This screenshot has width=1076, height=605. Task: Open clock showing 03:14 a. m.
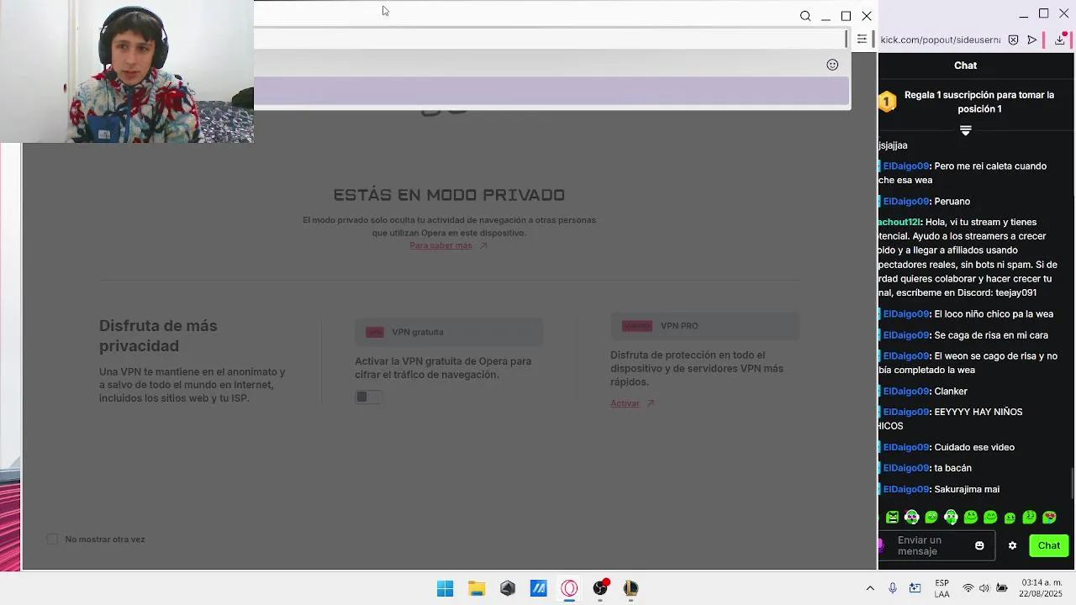(x=1042, y=588)
